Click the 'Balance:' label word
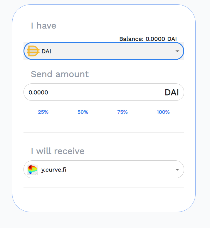This screenshot has width=210, height=228. coord(131,39)
